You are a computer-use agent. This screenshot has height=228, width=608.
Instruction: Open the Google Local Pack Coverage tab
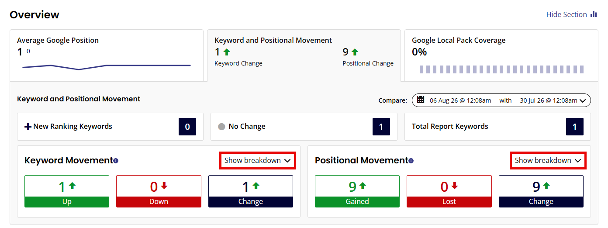501,55
